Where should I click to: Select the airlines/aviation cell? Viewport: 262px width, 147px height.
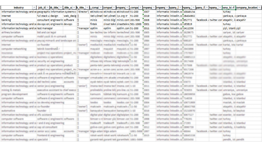(19, 32)
